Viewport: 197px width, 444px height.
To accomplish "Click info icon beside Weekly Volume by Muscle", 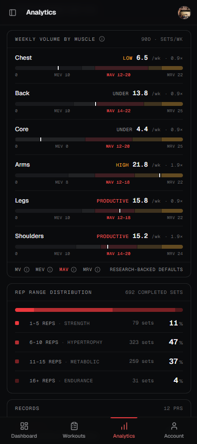I will (102, 39).
